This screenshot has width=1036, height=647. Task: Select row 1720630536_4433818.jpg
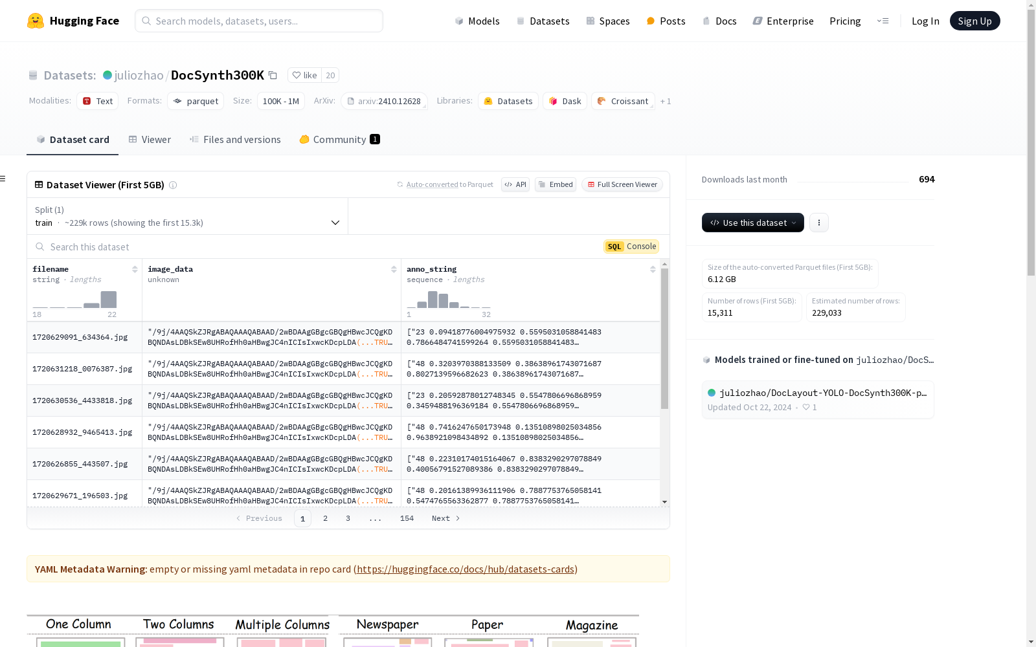(343, 400)
